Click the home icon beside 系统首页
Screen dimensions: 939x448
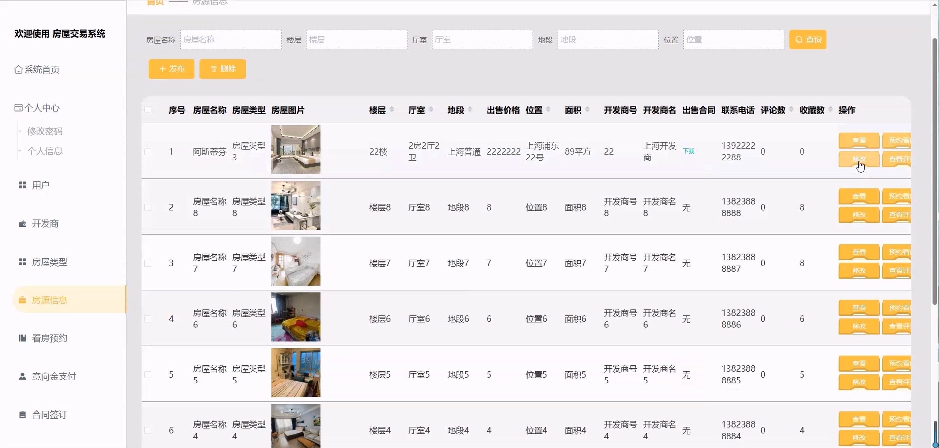[x=18, y=69]
